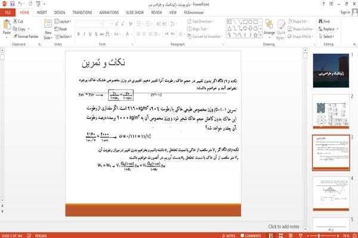Toggle Align Right paragraph alignment
The image size is (358, 238).
coord(150,34)
